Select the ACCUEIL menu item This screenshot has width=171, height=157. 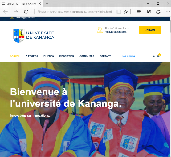coord(15,56)
